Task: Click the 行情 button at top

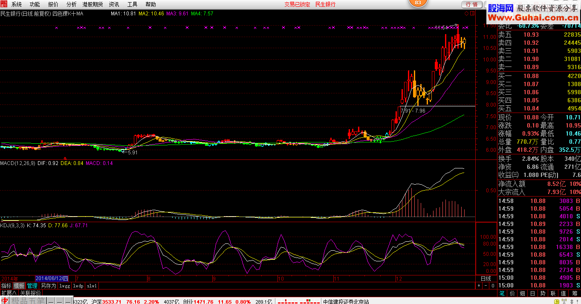Action: 471,4
